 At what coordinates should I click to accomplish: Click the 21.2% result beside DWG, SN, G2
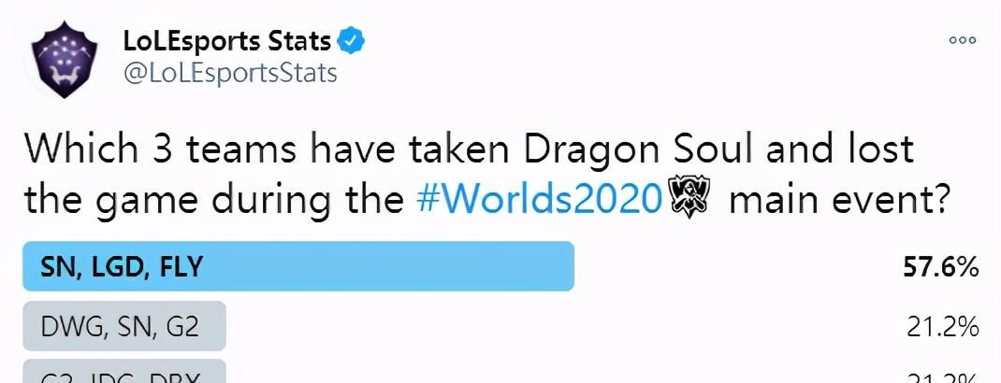pyautogui.click(x=942, y=327)
